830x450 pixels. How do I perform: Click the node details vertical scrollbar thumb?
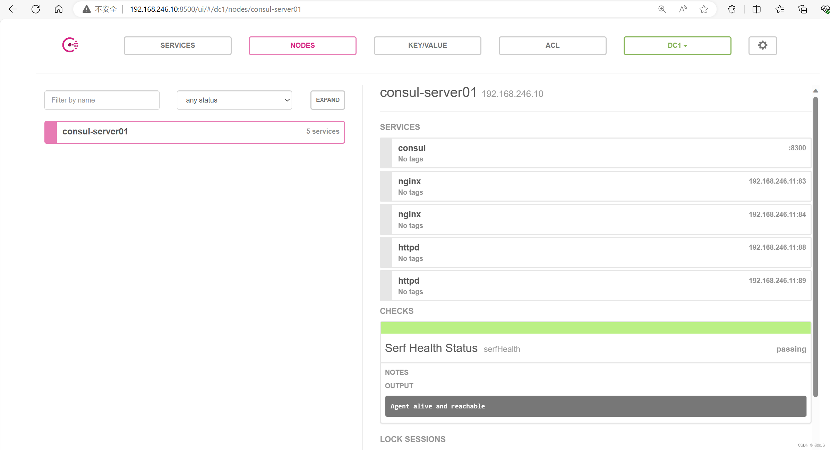pos(815,247)
